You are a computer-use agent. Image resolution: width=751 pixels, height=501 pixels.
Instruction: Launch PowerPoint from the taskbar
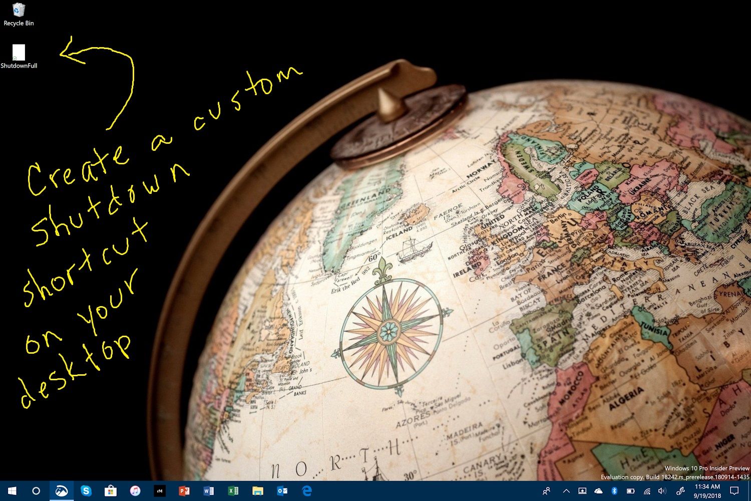tap(184, 491)
